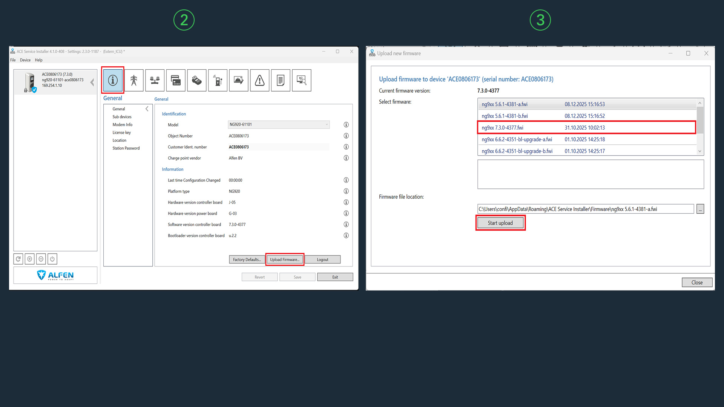Click the add device plus icon

point(29,259)
